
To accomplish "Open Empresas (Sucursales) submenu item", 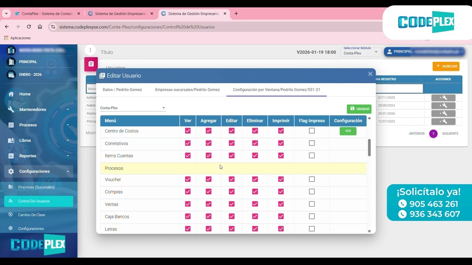I will (x=39, y=187).
